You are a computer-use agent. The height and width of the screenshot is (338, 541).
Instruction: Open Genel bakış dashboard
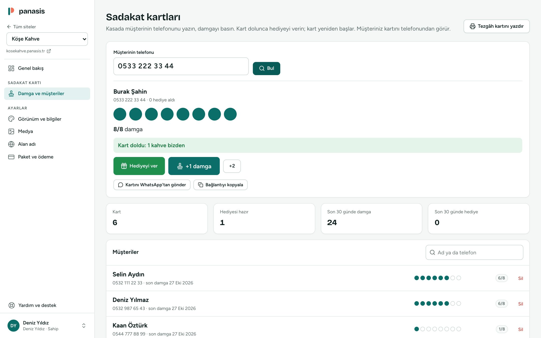click(47, 68)
